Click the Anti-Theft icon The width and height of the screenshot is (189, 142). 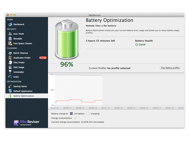click(x=10, y=34)
